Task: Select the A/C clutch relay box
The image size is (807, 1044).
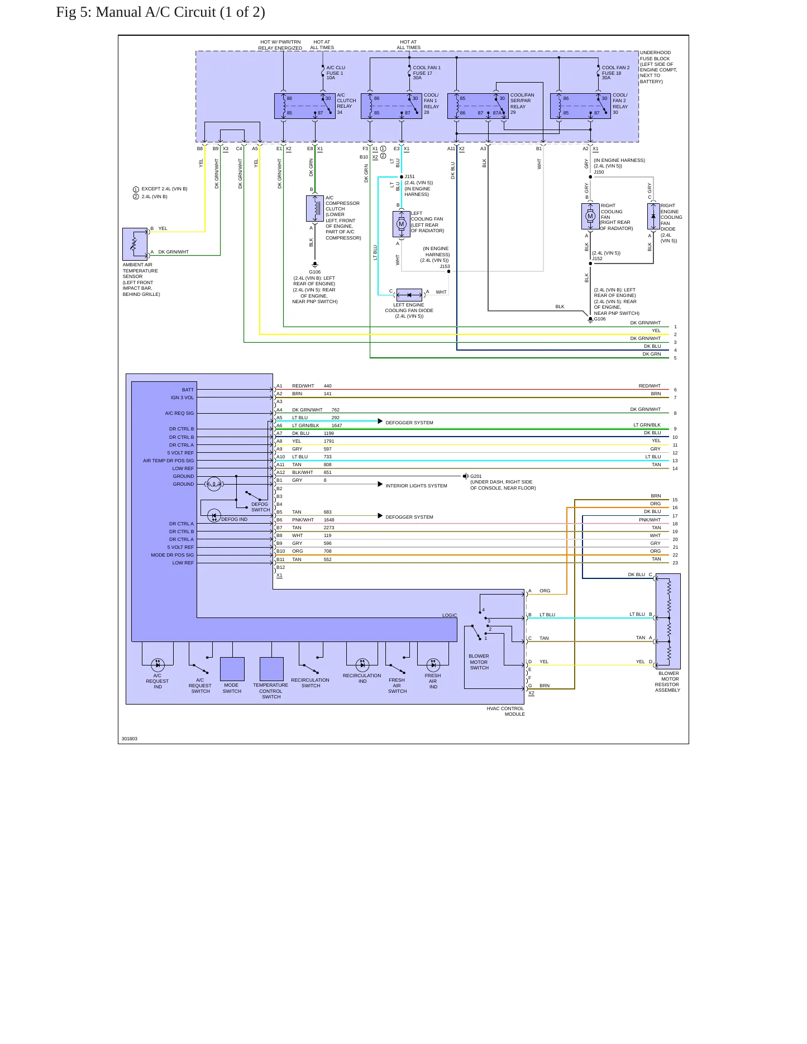Action: click(305, 106)
